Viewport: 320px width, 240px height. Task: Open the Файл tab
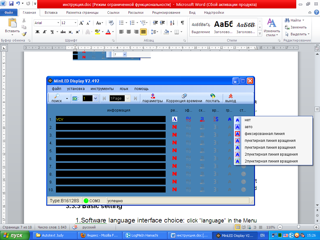tap(8, 12)
